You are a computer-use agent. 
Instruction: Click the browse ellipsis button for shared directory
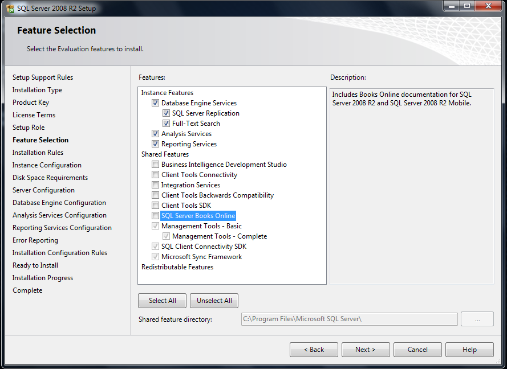click(x=477, y=319)
